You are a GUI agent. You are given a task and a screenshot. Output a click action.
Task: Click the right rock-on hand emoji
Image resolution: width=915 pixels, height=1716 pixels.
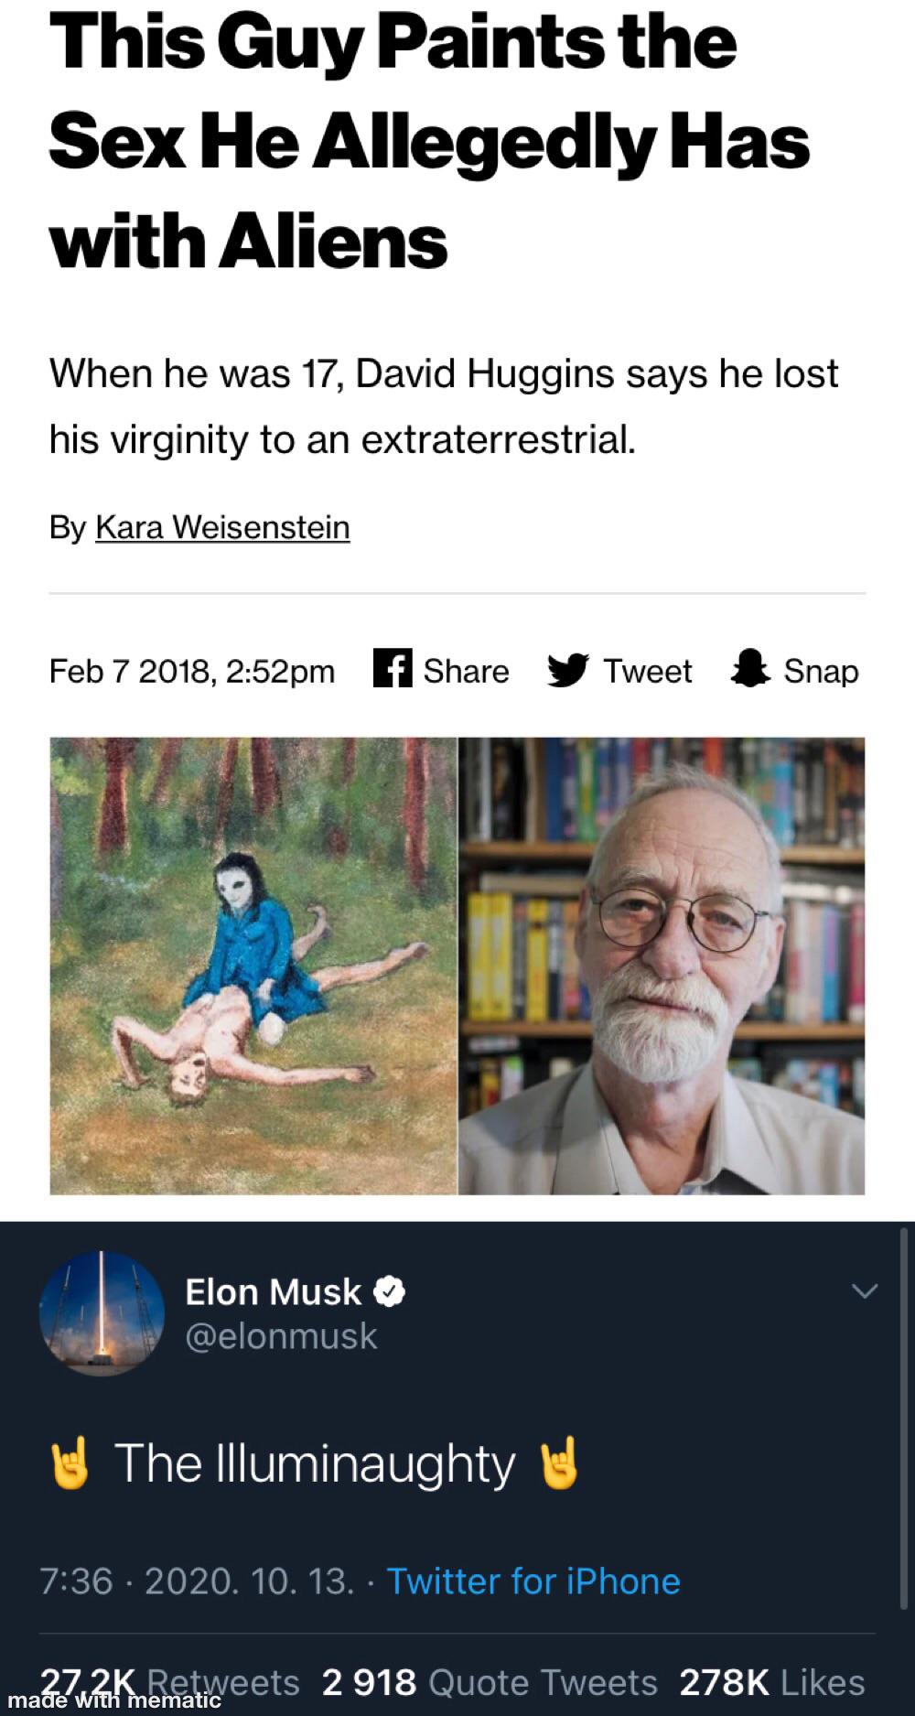click(x=560, y=1463)
